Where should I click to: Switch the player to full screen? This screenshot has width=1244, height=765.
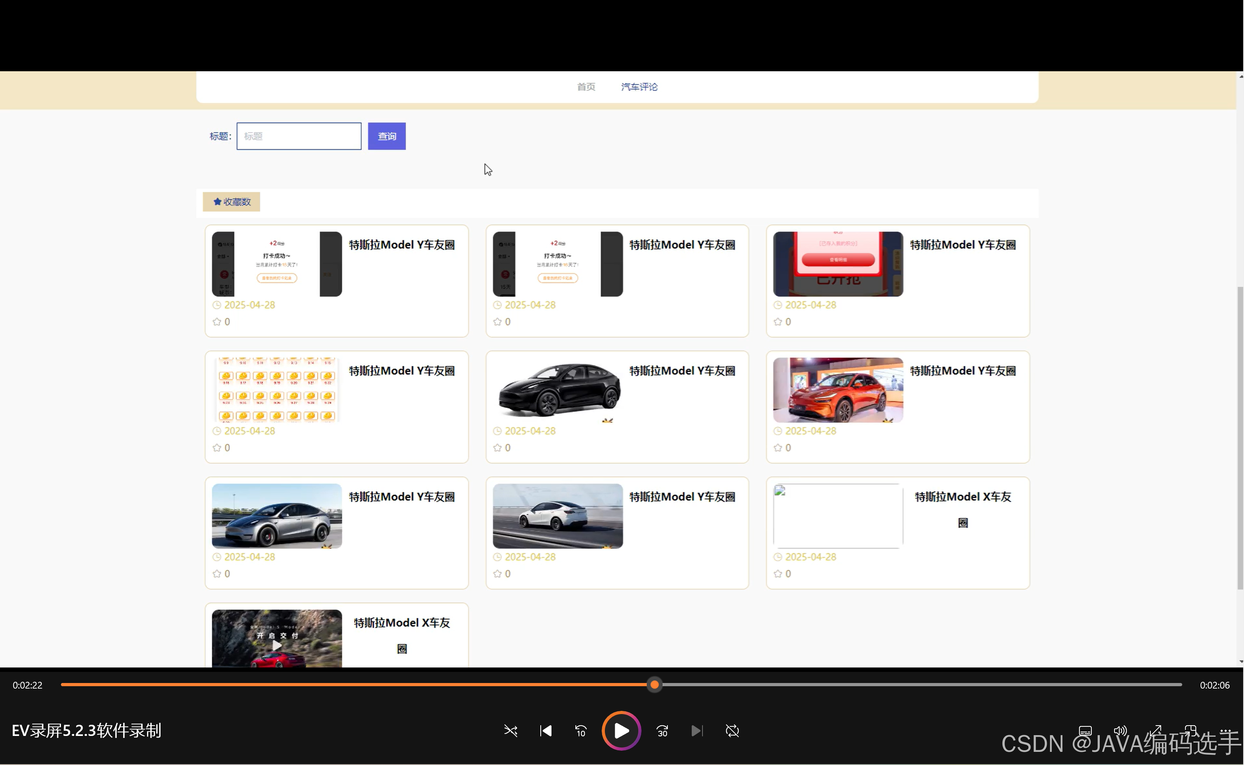1156,731
